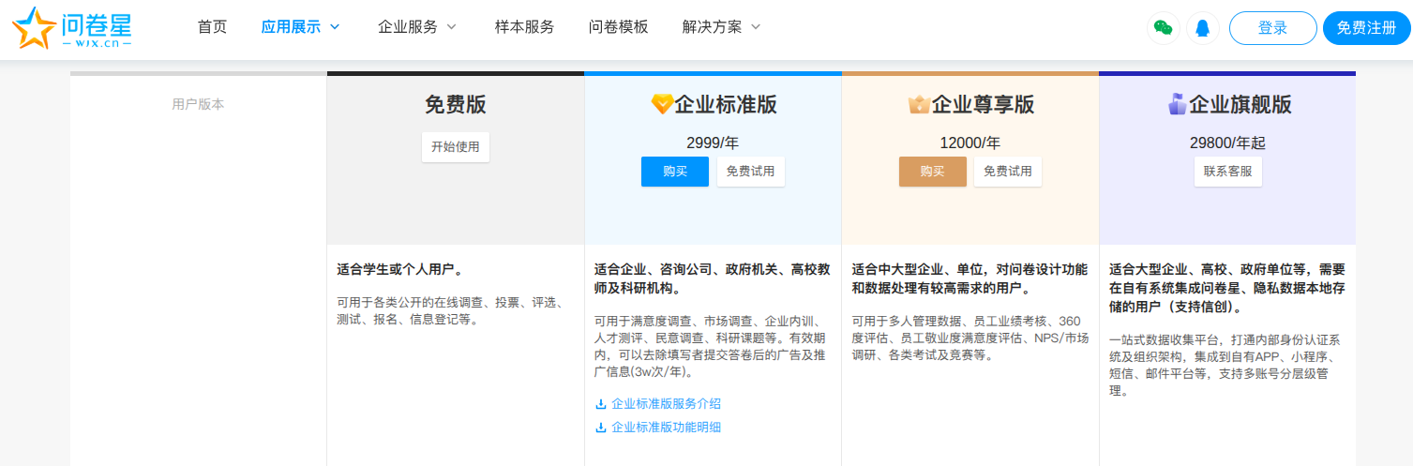Screen dimensions: 1413x466
Task: Click download icon beside 企业标准版功能明细
Action: click(x=601, y=428)
